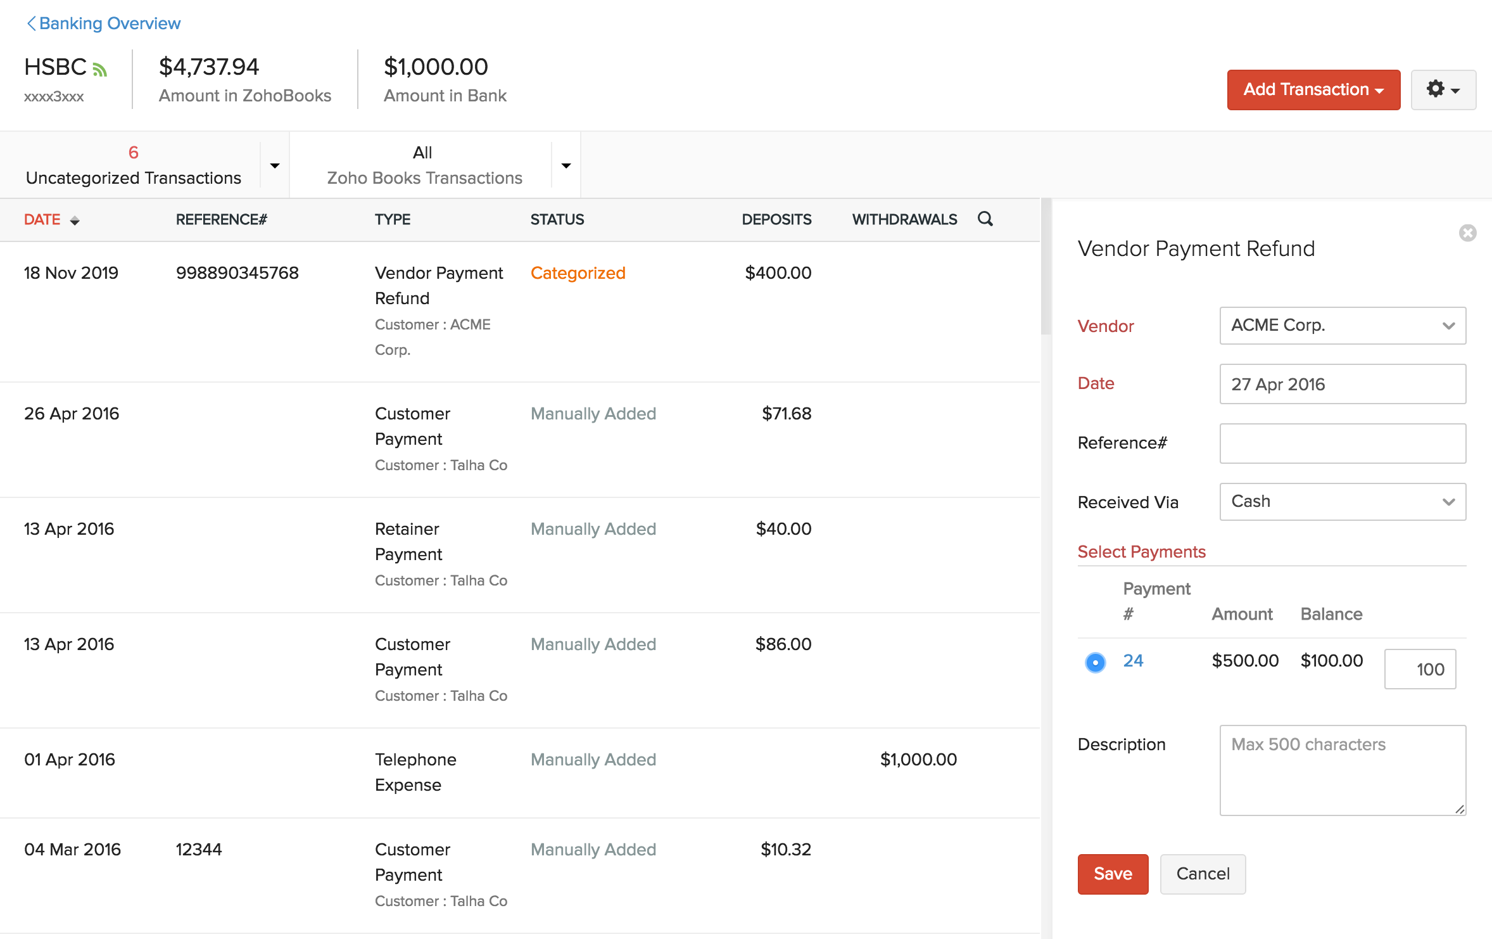Click the Add Transaction button
Screen dimensions: 1492x939
[1313, 89]
